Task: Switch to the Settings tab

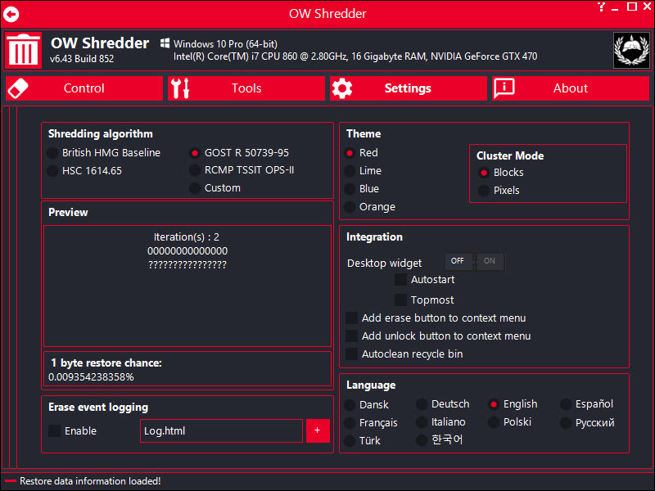Action: pyautogui.click(x=409, y=88)
